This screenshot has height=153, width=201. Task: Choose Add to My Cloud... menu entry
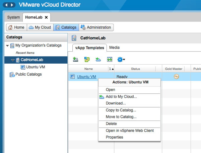129,97
